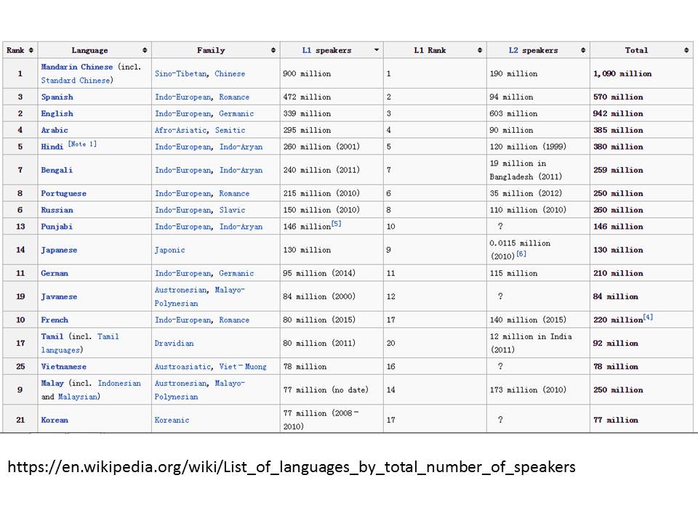Click the Dravidian family link
Image resolution: width=698 pixels, height=523 pixels.
174,343
